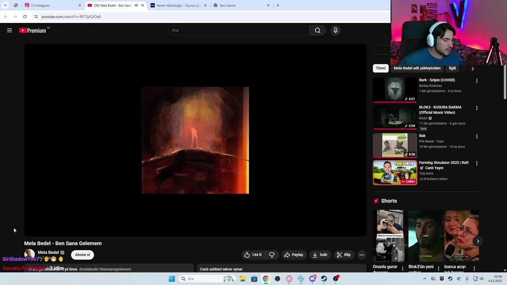Play the Bak video thumbnail
507x285 pixels.
pyautogui.click(x=395, y=145)
